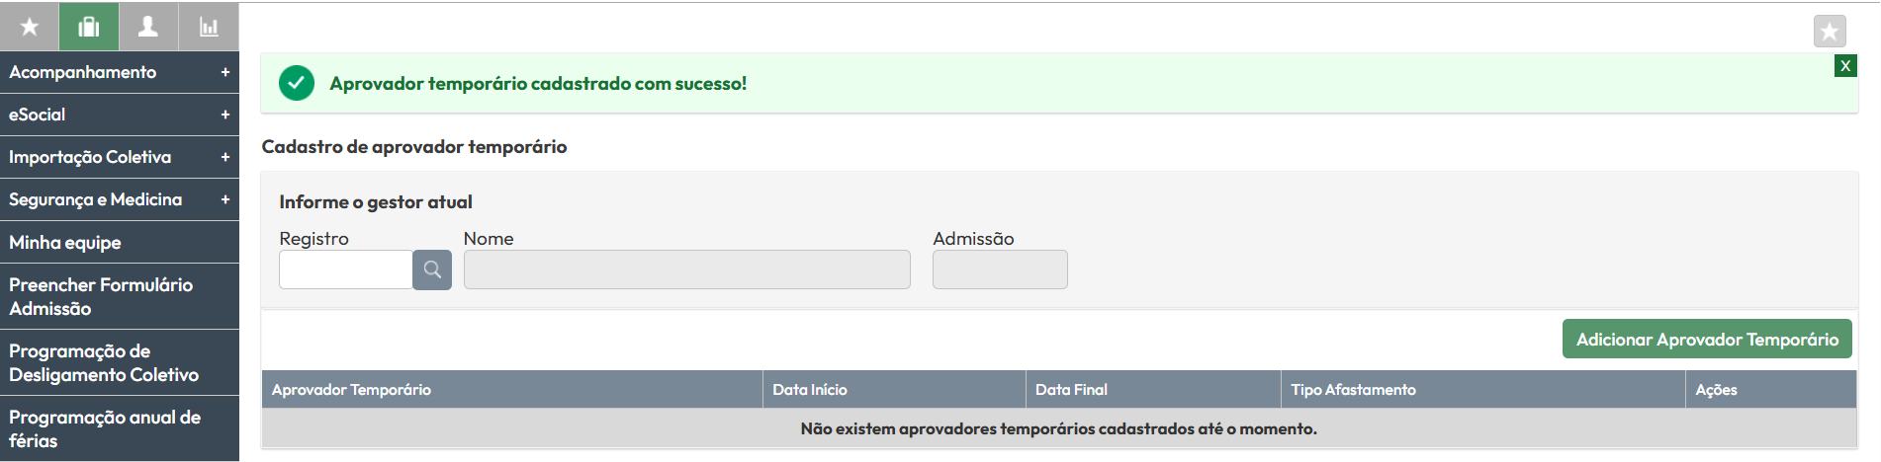Expand the Segurança e Medicina menu
1881x462 pixels.
120,199
